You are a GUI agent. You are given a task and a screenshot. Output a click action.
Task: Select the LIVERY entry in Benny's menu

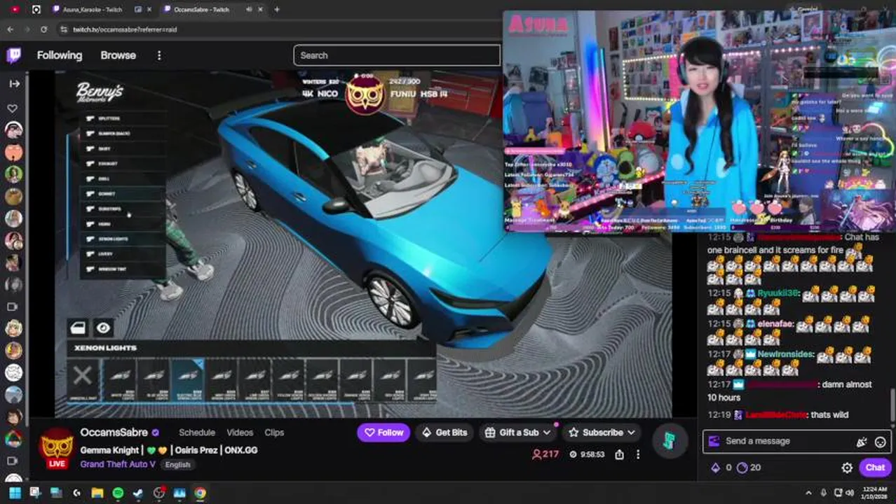[122, 254]
